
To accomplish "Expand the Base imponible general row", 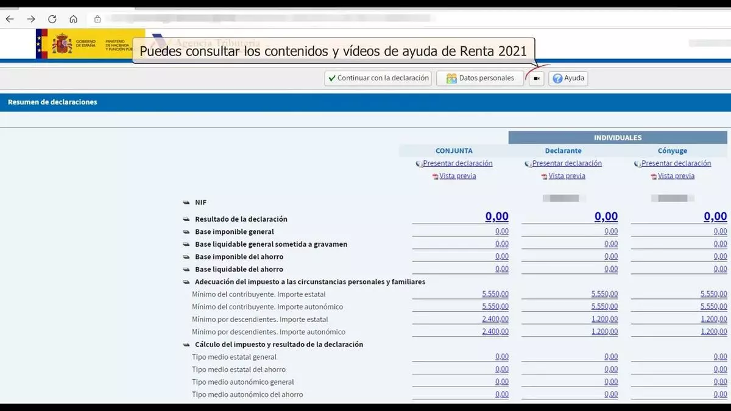I will click(186, 232).
